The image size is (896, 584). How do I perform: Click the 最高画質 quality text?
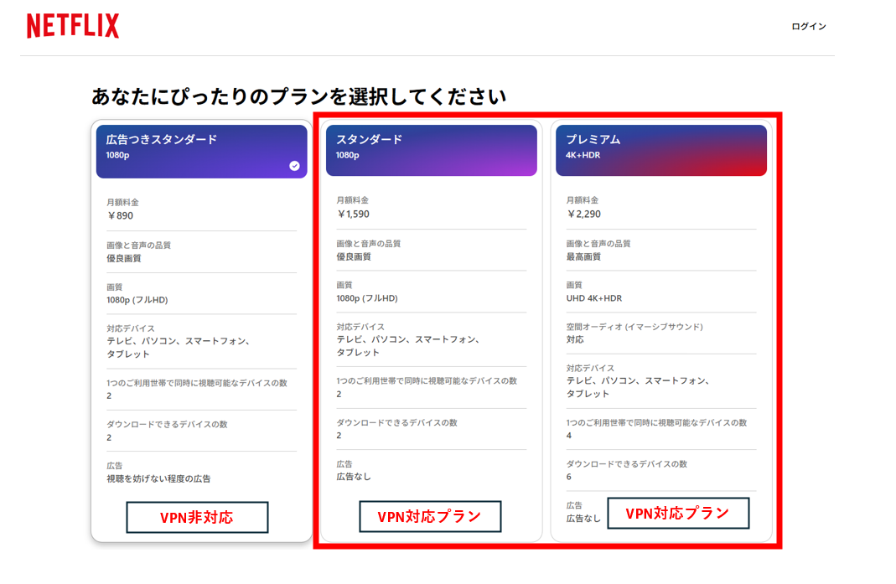coord(583,256)
